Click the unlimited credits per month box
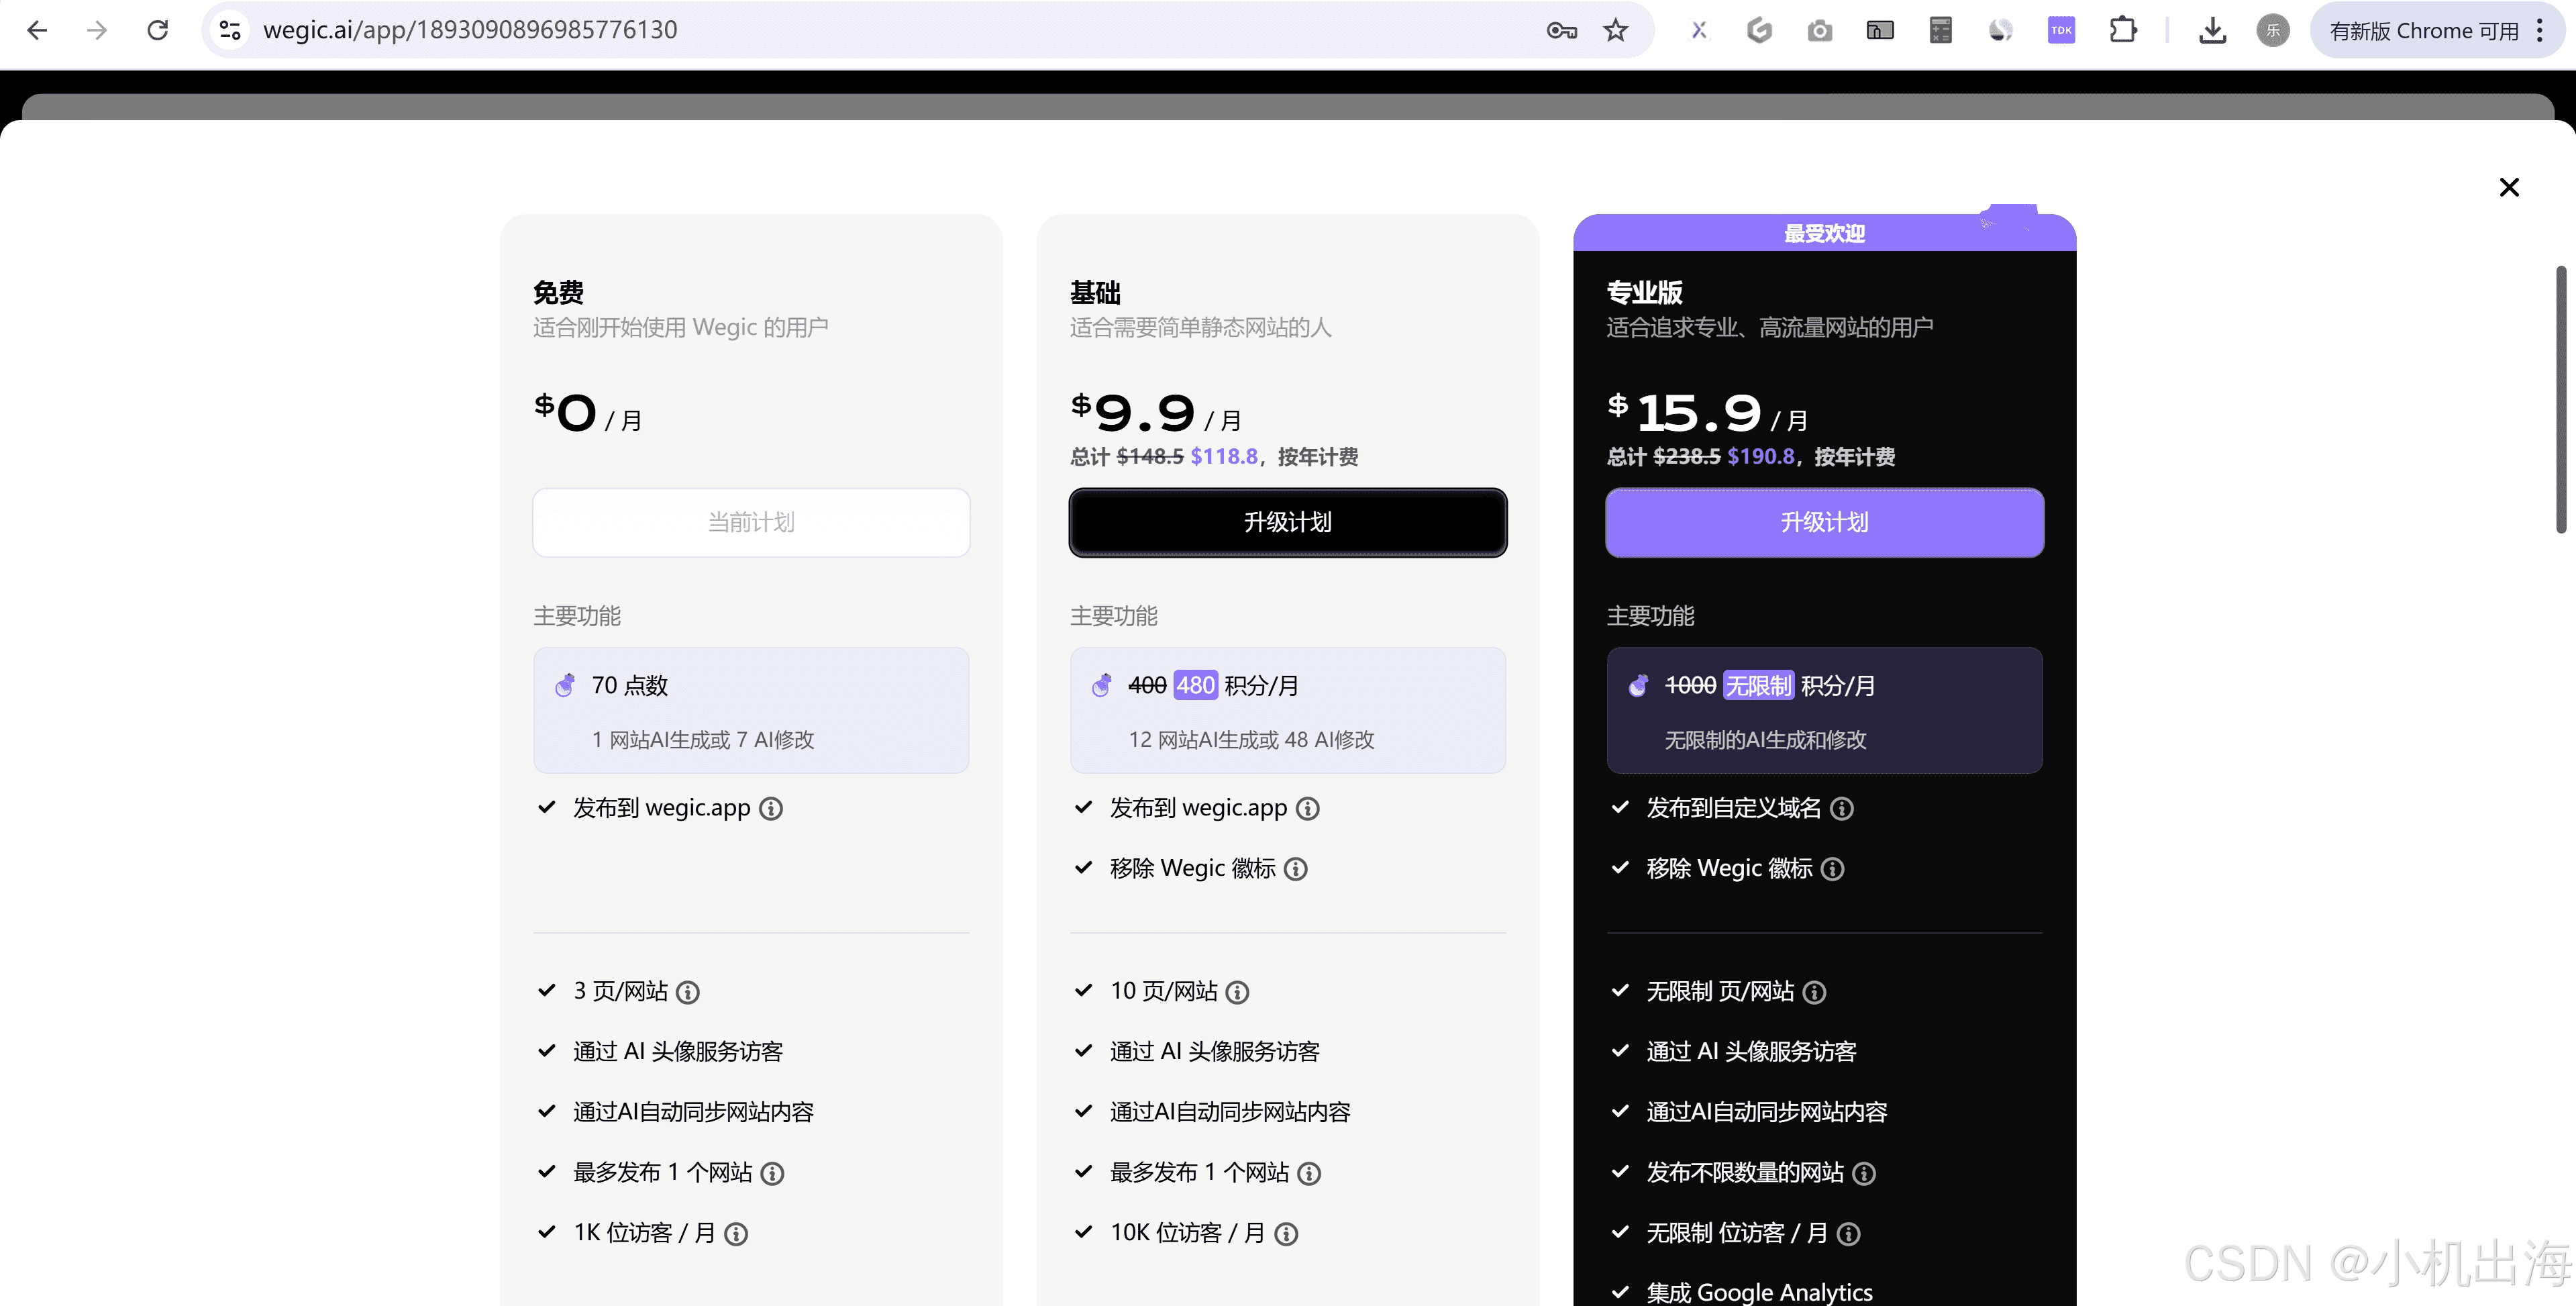The height and width of the screenshot is (1306, 2576). [x=1824, y=710]
